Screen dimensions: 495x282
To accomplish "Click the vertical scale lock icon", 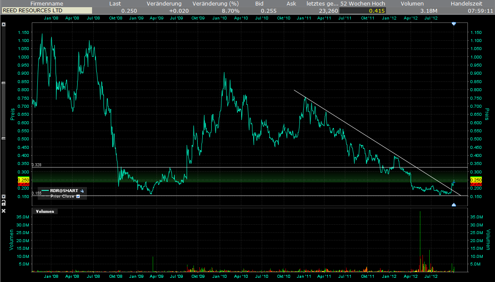I will (4, 202).
